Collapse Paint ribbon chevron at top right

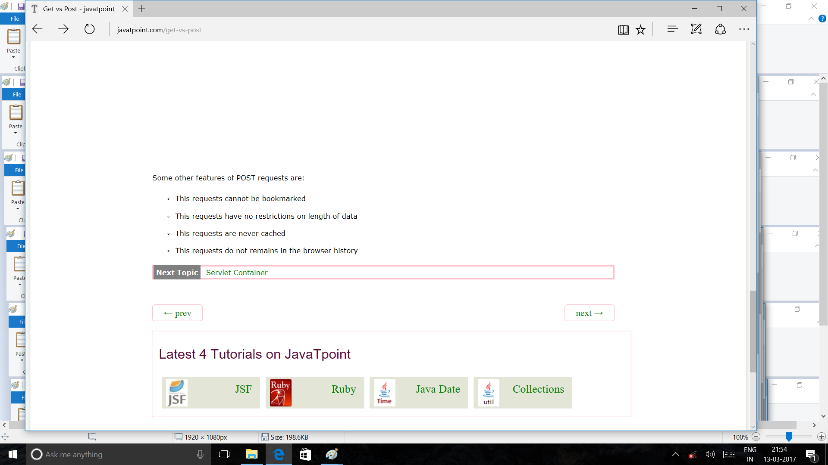[811, 19]
